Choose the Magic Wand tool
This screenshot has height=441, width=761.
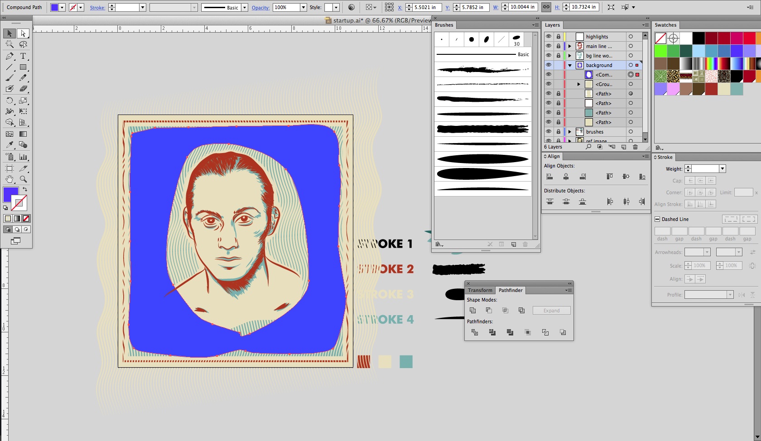pos(10,44)
